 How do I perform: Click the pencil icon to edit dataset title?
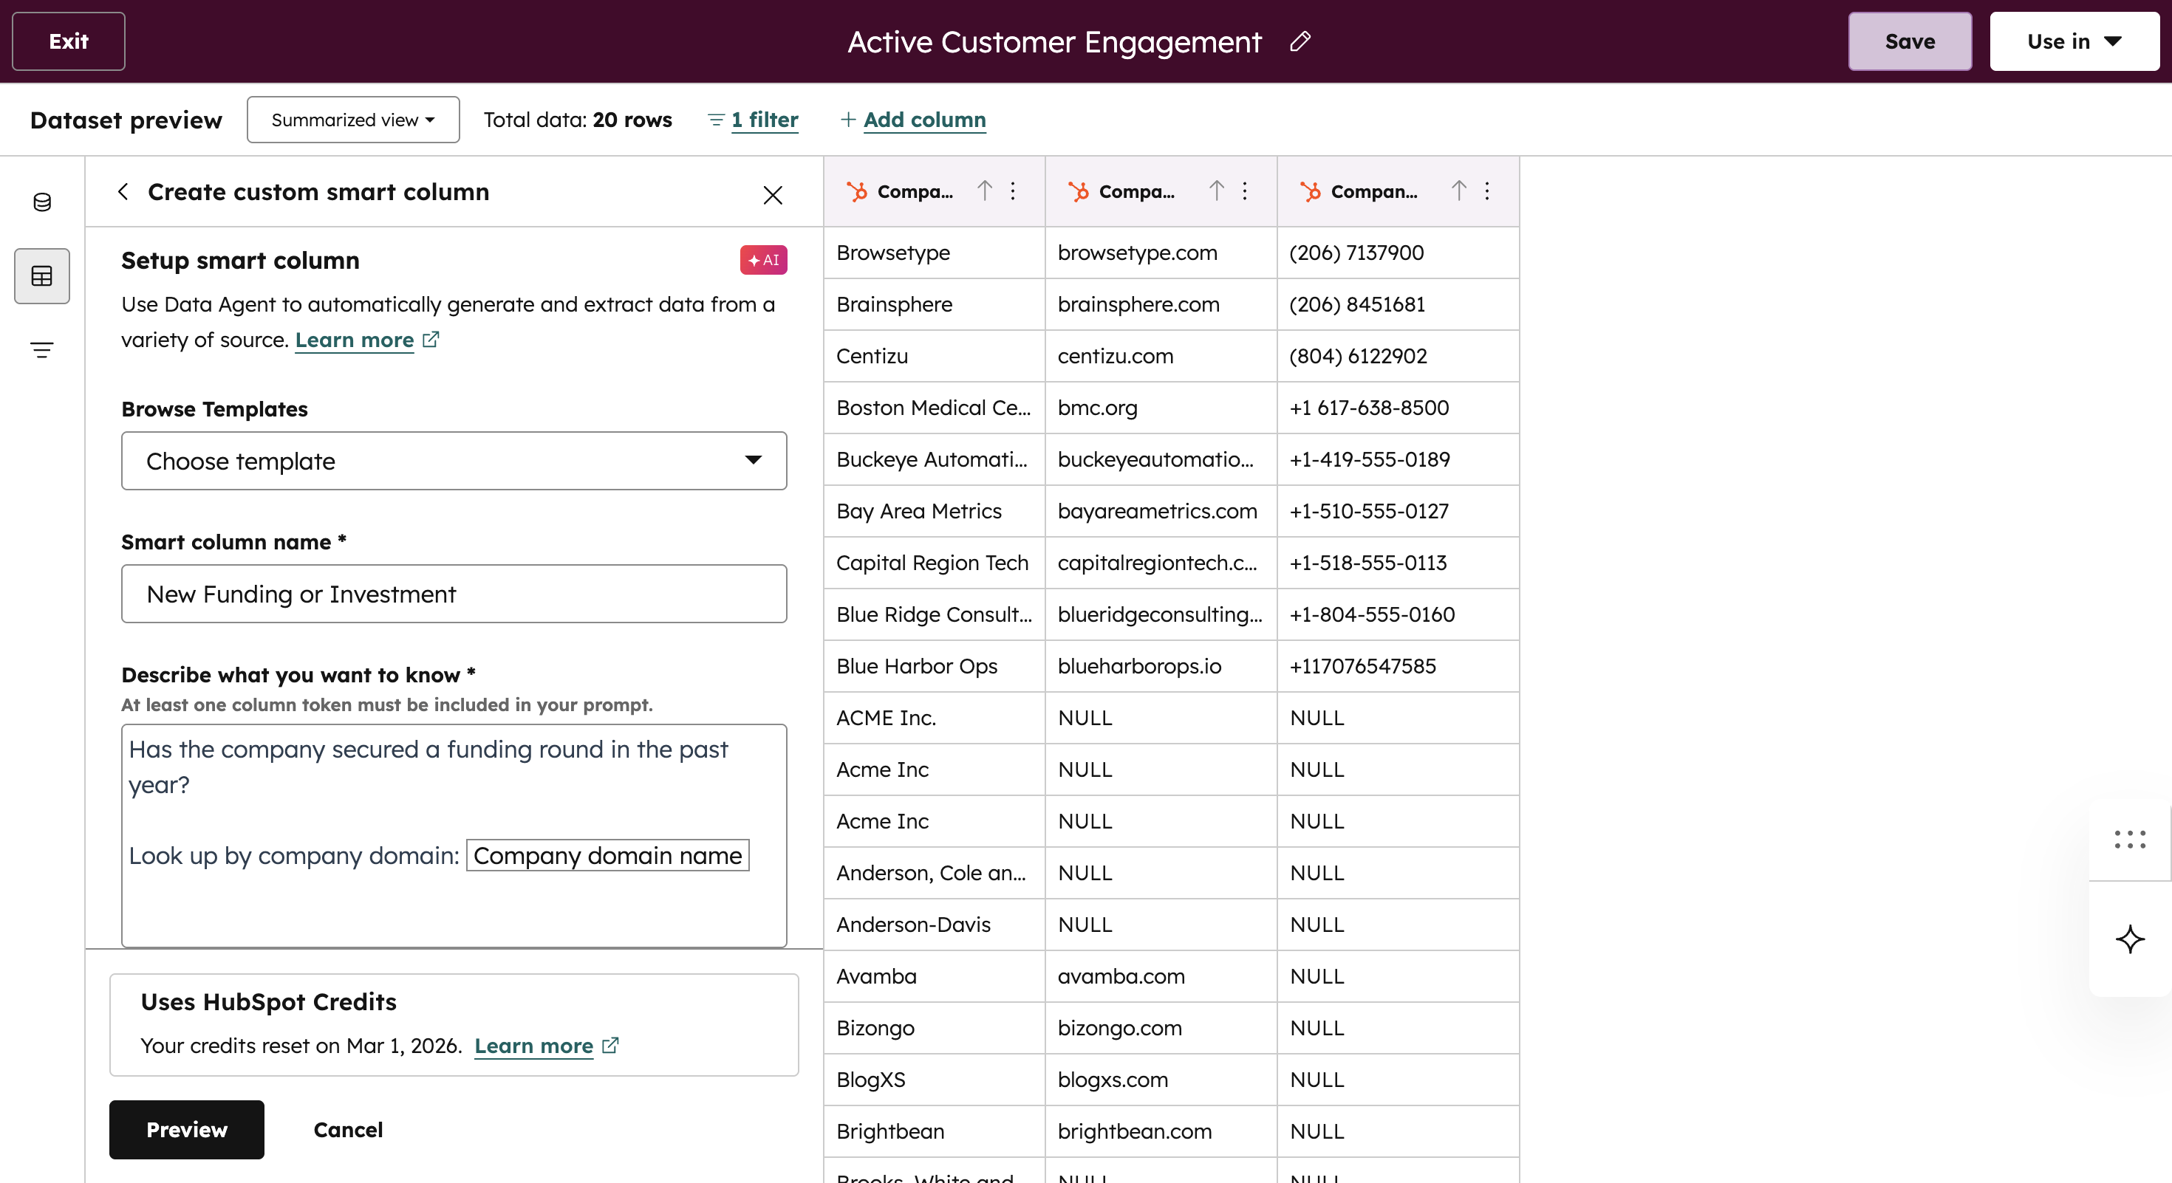coord(1300,41)
